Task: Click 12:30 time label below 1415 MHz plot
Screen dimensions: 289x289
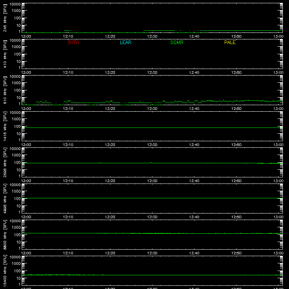Action: point(152,145)
